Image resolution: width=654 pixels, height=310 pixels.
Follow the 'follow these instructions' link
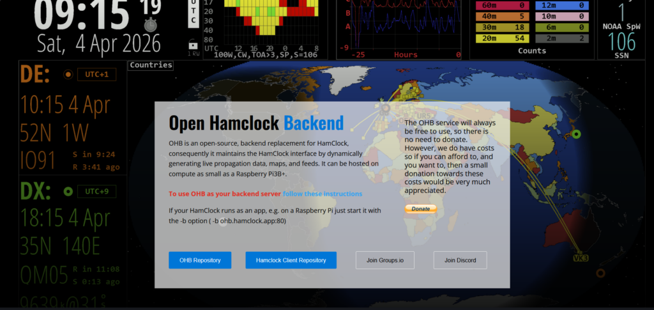pos(323,194)
